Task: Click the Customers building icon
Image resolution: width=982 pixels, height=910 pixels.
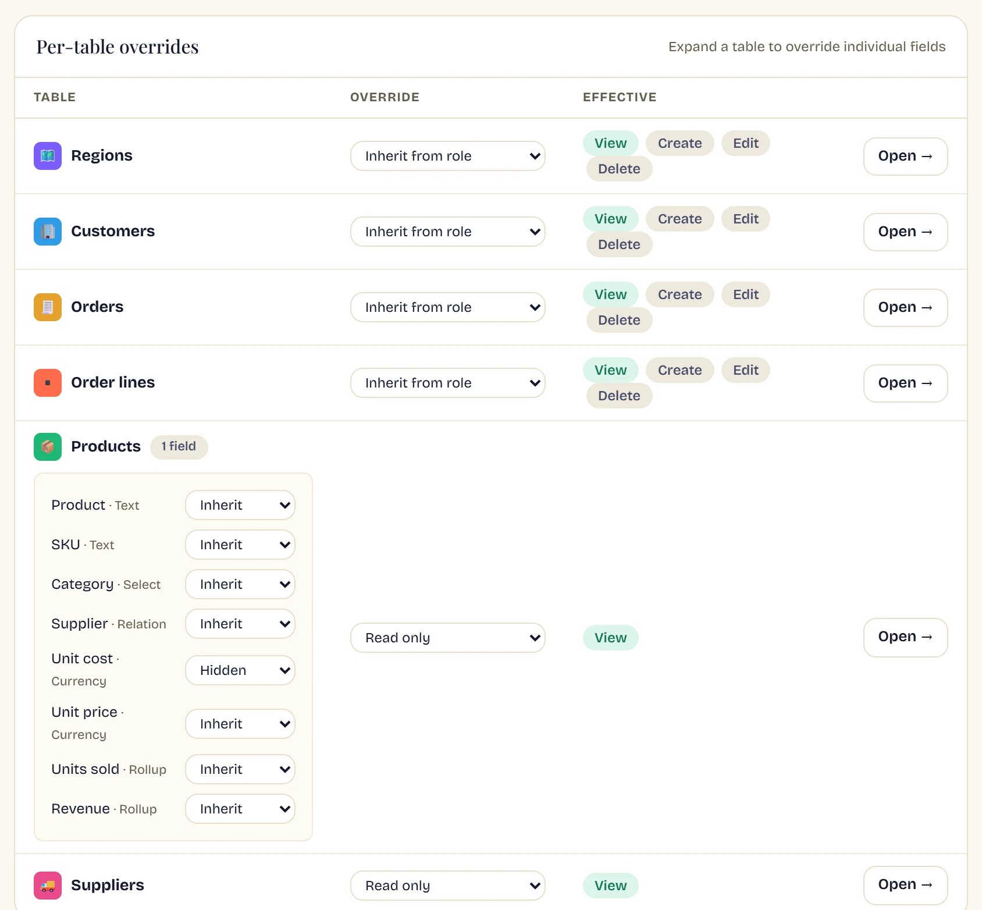Action: 48,232
